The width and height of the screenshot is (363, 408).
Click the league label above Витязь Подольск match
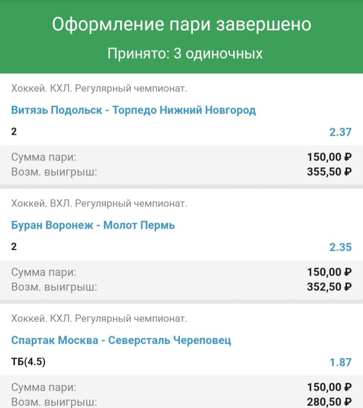(x=99, y=89)
